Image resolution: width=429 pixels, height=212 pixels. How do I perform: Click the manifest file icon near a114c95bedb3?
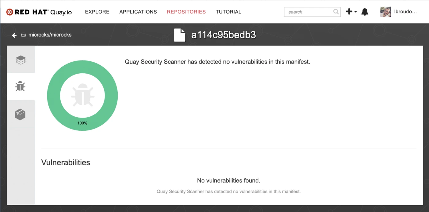click(180, 35)
